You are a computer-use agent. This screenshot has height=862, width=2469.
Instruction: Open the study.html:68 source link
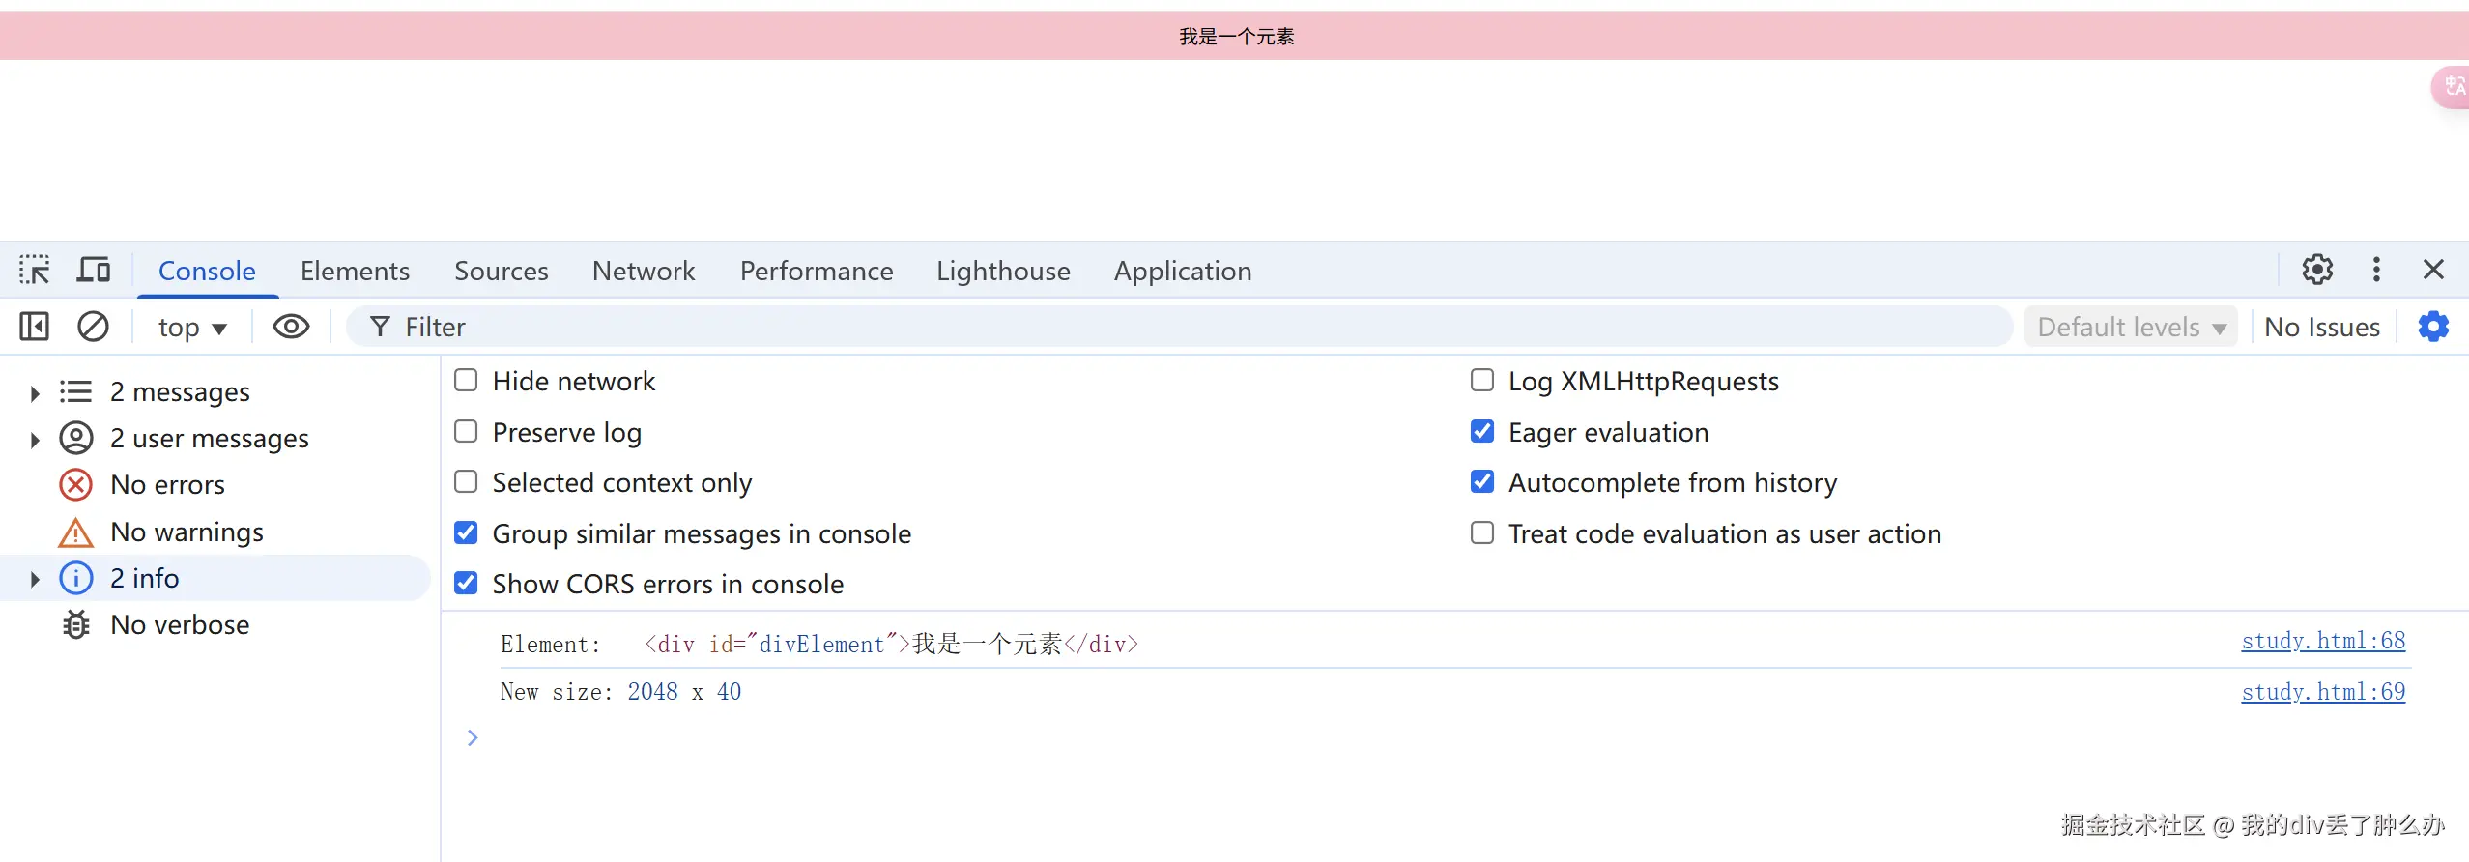[x=2322, y=641]
